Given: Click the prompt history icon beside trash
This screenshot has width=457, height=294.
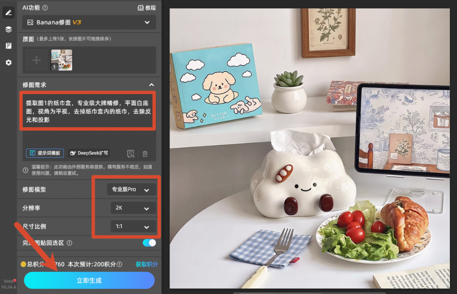Looking at the screenshot, I should [x=131, y=153].
